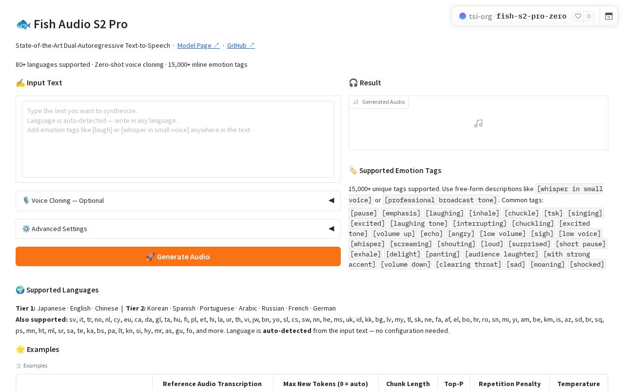Click the [short pause] emotion tag
This screenshot has width=624, height=390.
click(581, 244)
